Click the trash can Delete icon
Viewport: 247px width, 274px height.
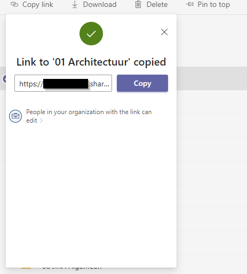pos(138,4)
